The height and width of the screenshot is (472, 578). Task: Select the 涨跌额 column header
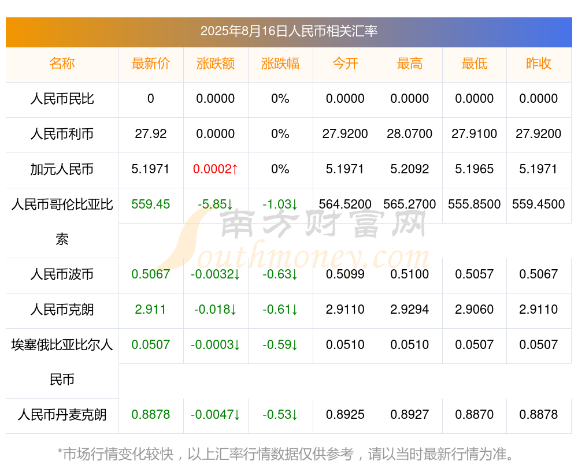(x=215, y=64)
